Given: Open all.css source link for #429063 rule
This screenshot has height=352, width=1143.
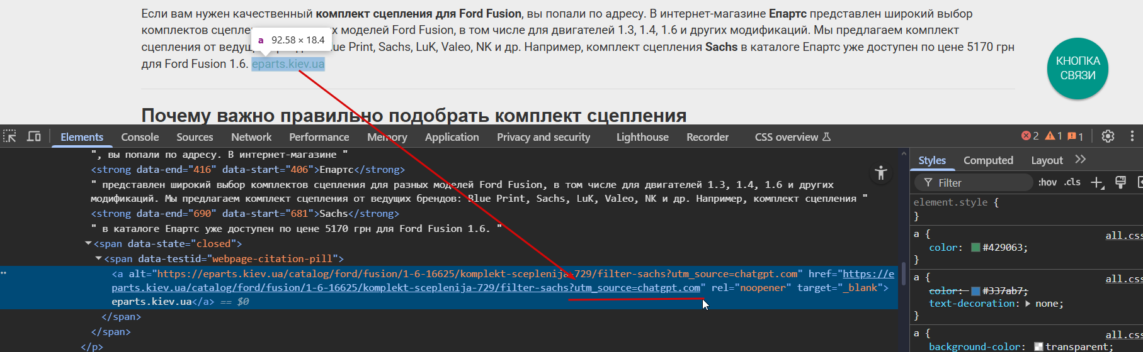Looking at the screenshot, I should click(1124, 235).
